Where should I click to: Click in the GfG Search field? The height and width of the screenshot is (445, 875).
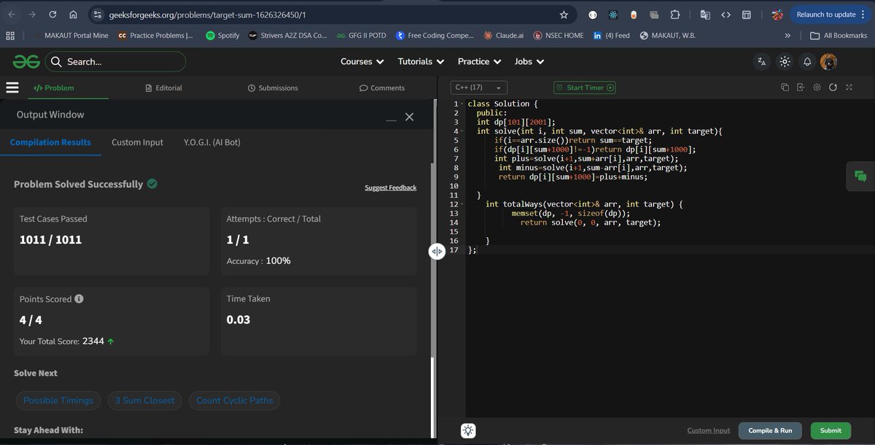click(x=115, y=62)
